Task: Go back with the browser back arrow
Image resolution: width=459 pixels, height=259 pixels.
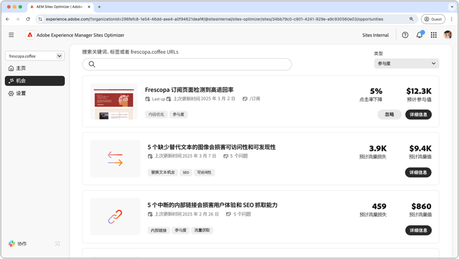Action: point(7,19)
